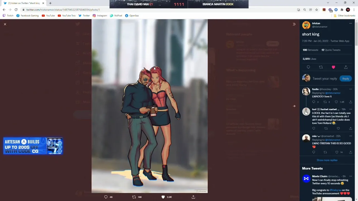Close the photo viewer with the X
The height and width of the screenshot is (201, 358).
5,24
